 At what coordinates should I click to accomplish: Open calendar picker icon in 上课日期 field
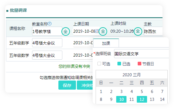click(97, 31)
